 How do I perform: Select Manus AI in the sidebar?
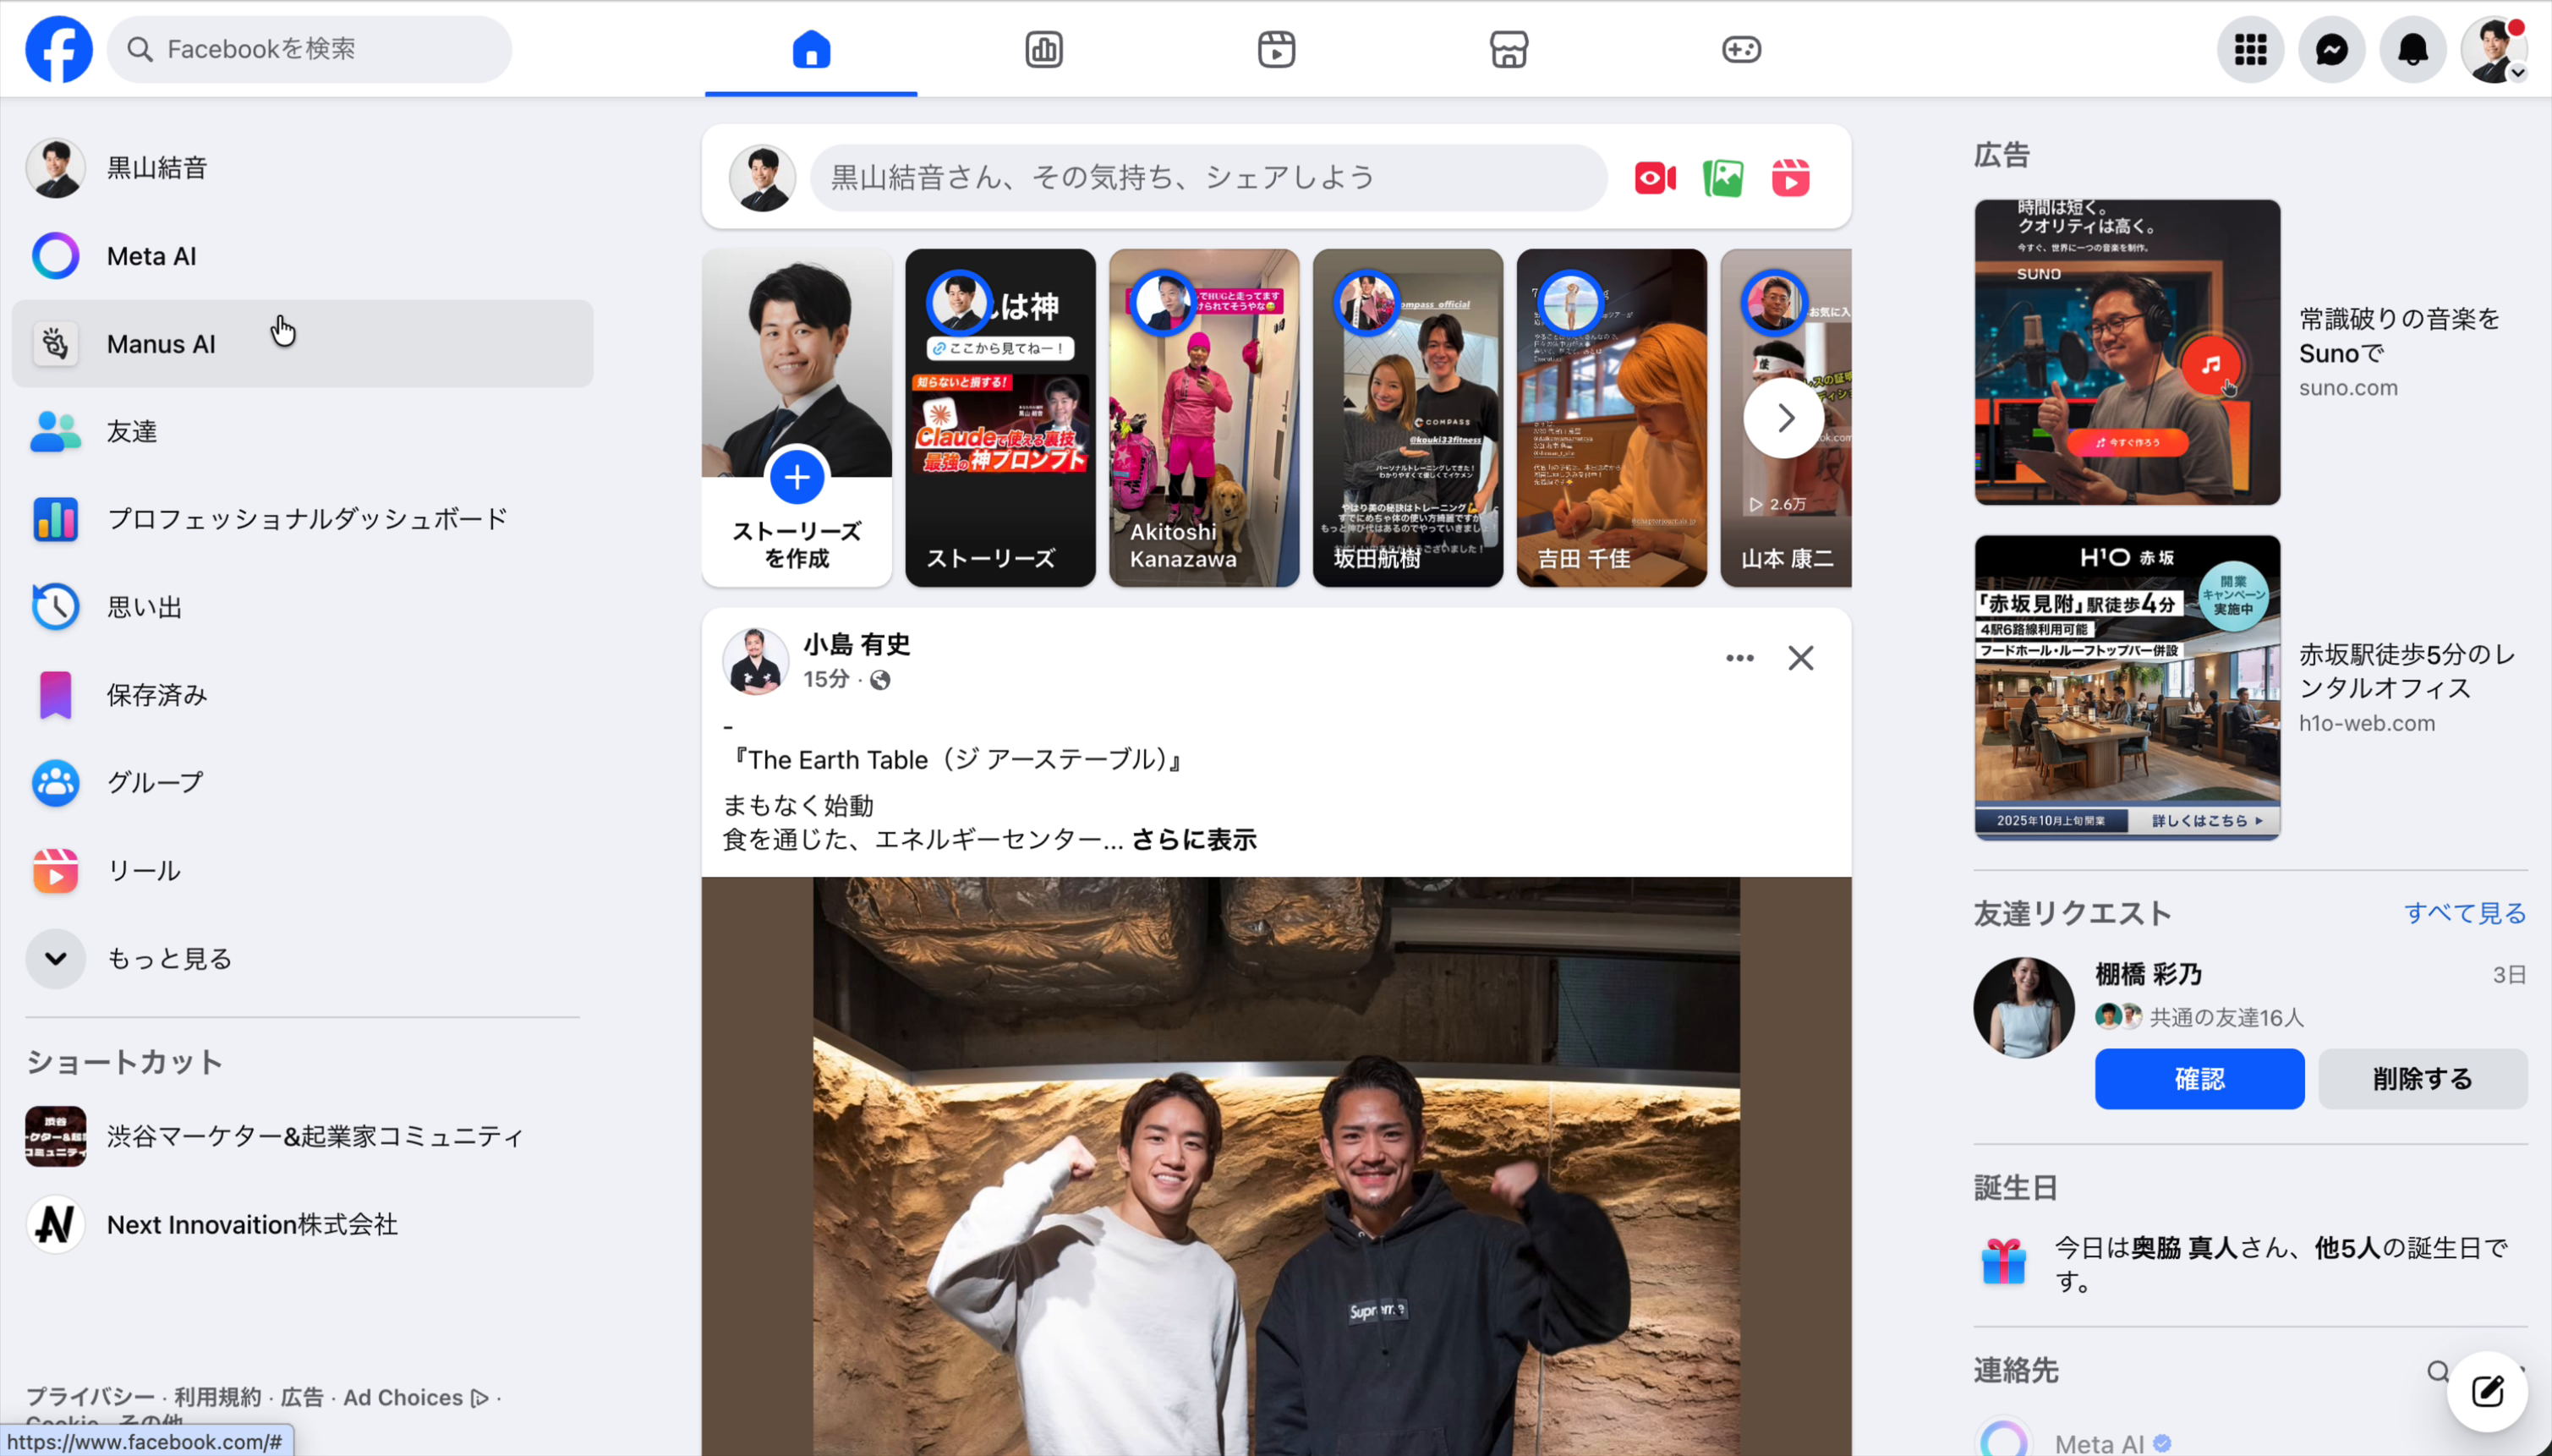tap(161, 343)
